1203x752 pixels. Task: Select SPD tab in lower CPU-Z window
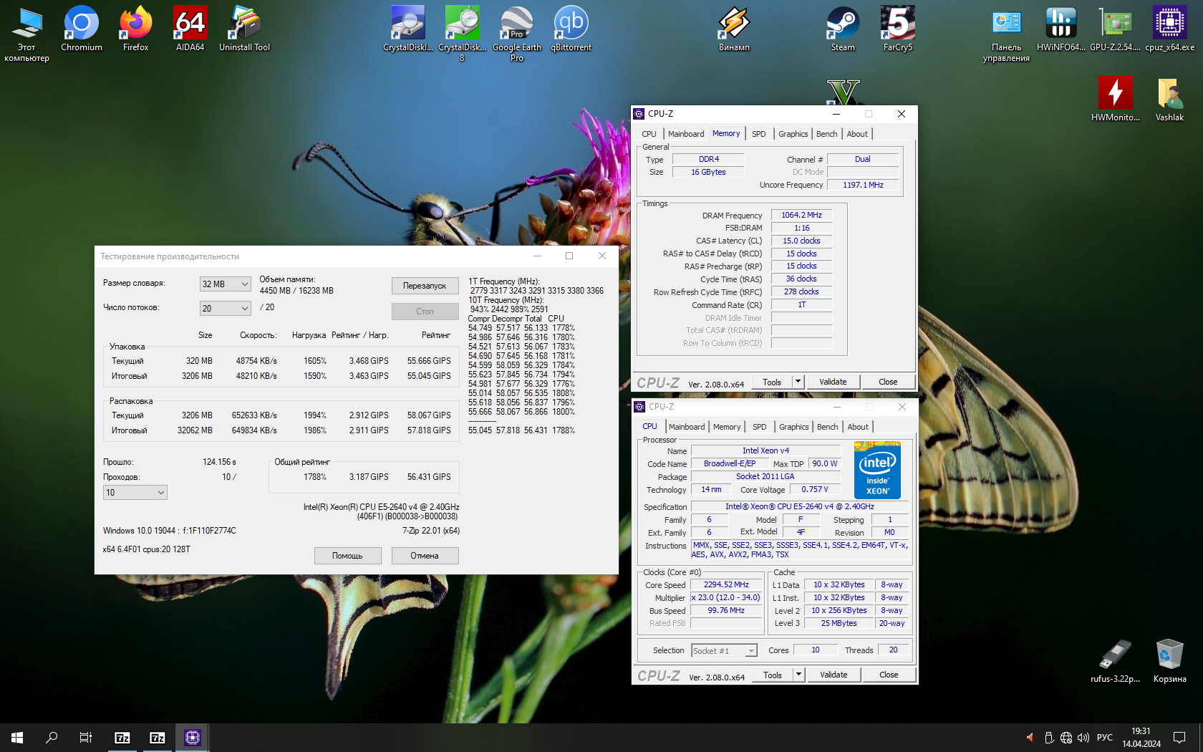(x=760, y=427)
